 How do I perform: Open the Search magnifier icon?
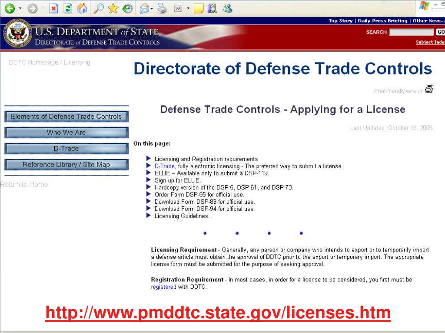click(x=99, y=9)
